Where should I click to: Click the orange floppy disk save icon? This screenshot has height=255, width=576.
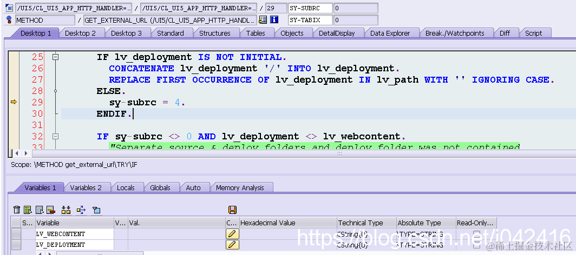pos(233,210)
